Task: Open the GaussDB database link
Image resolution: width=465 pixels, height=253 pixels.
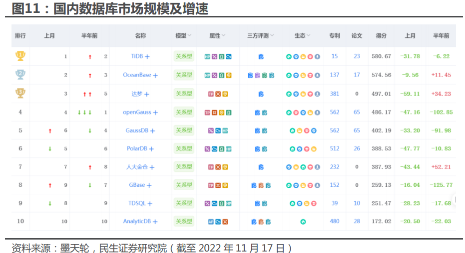Action: point(137,130)
